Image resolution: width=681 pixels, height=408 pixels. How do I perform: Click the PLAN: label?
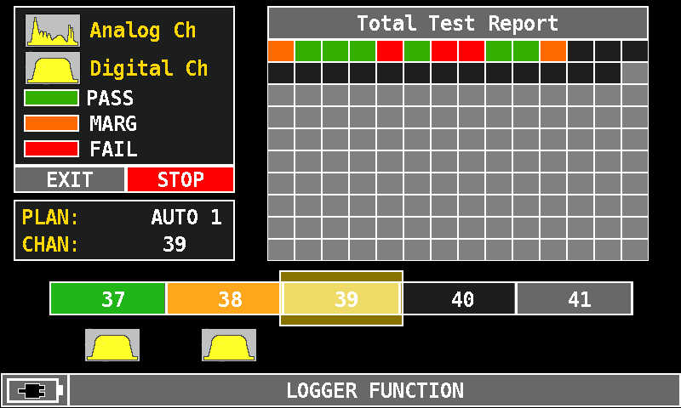(50, 217)
